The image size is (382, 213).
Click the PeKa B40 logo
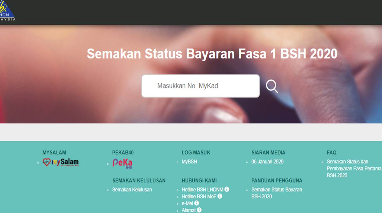pos(122,164)
